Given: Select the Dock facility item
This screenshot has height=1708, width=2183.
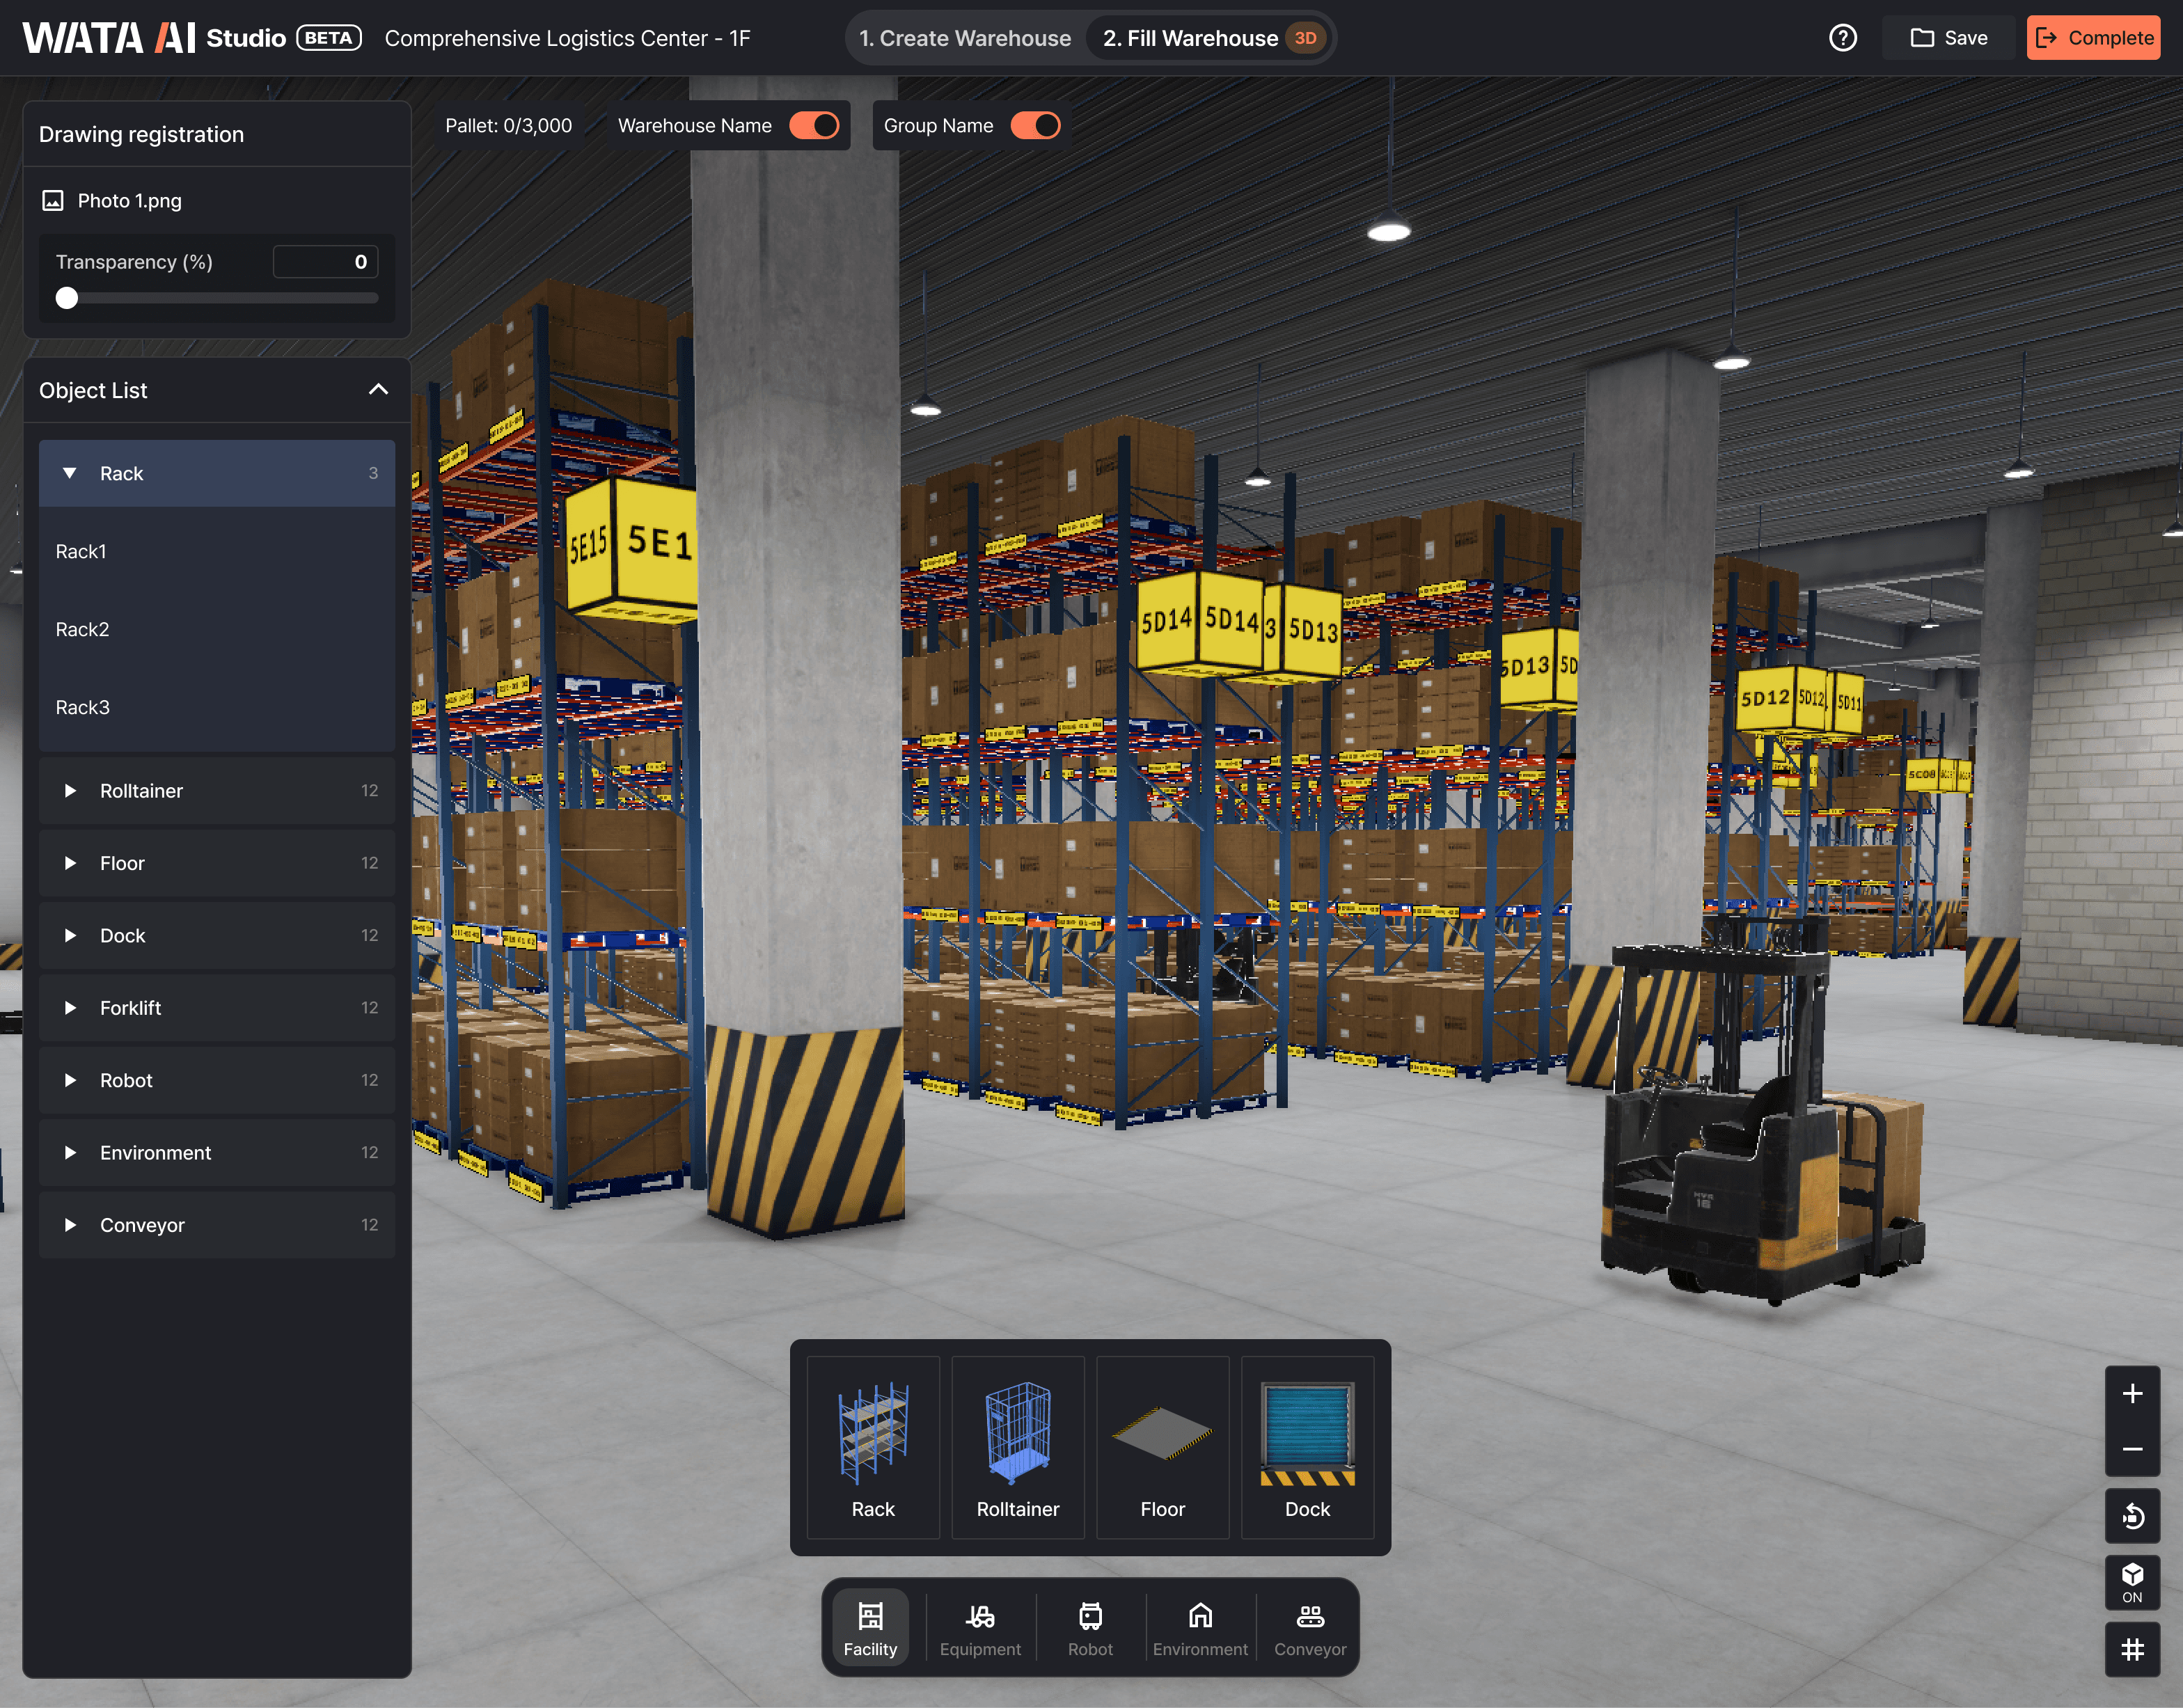Looking at the screenshot, I should click(x=1306, y=1446).
